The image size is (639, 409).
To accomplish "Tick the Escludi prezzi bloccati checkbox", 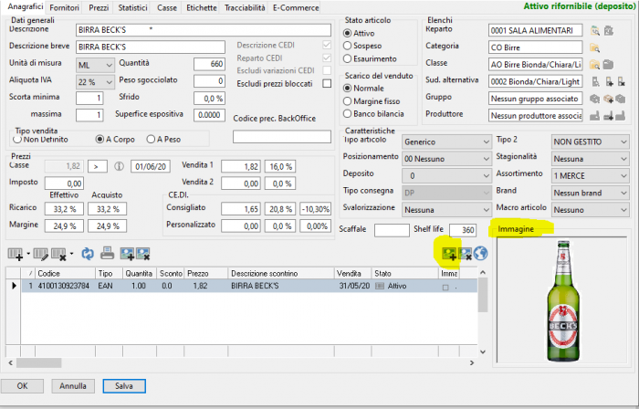I will click(x=327, y=83).
